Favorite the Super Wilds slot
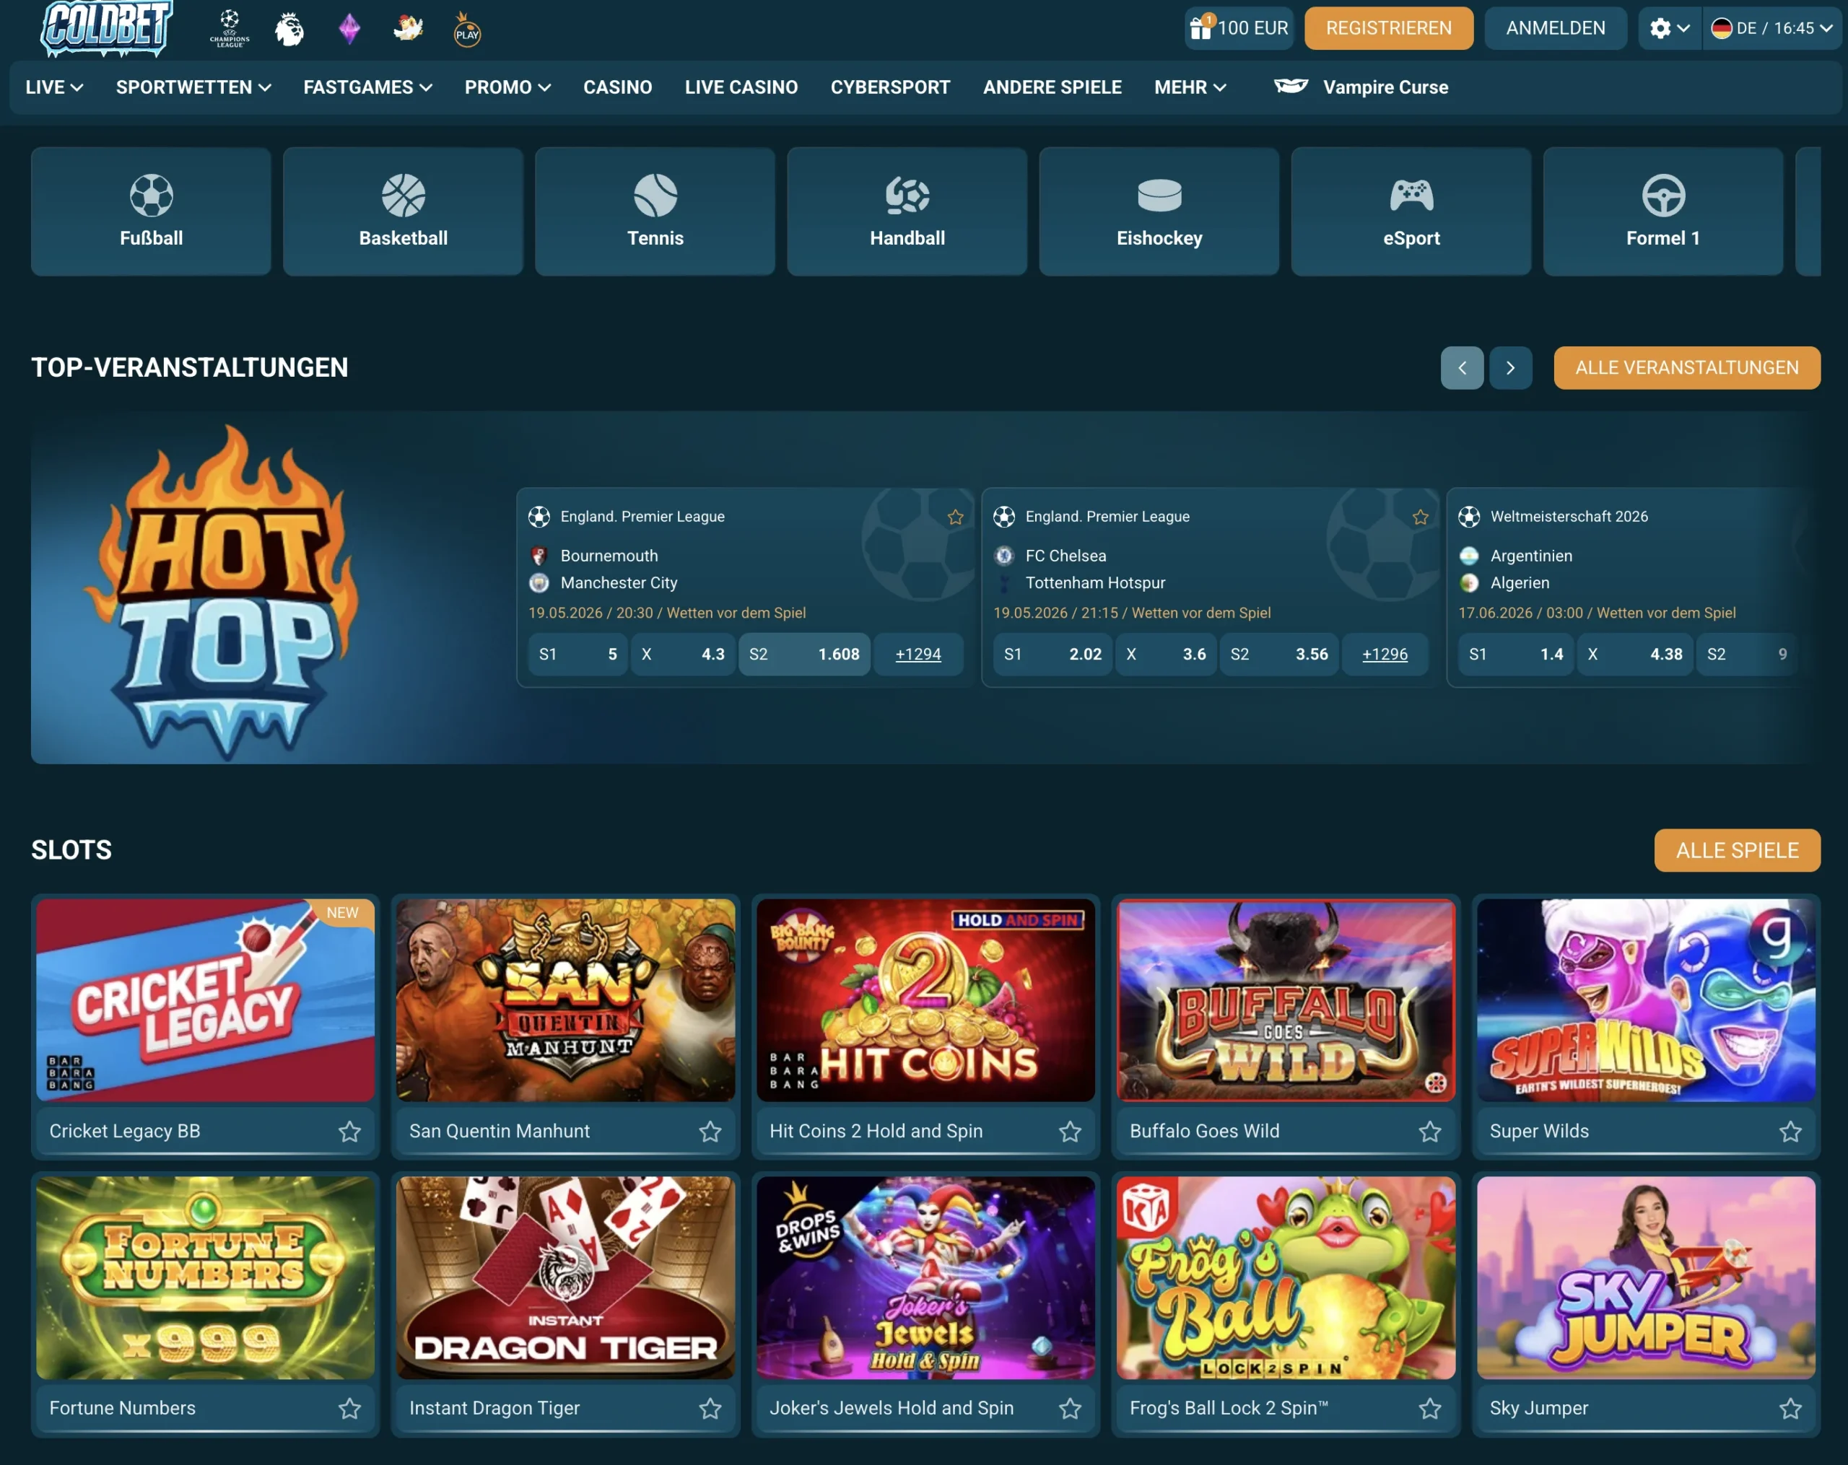This screenshot has height=1465, width=1848. (x=1790, y=1132)
